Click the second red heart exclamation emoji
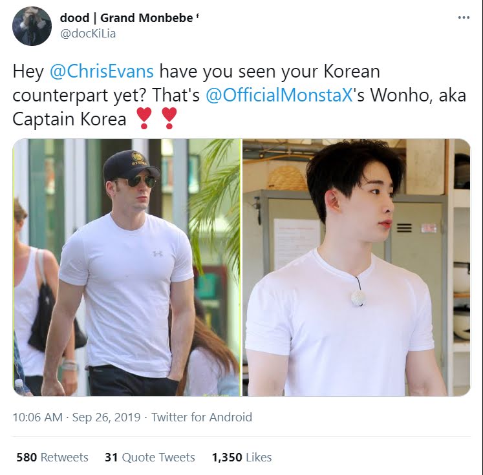The width and height of the screenshot is (483, 475). 169,118
